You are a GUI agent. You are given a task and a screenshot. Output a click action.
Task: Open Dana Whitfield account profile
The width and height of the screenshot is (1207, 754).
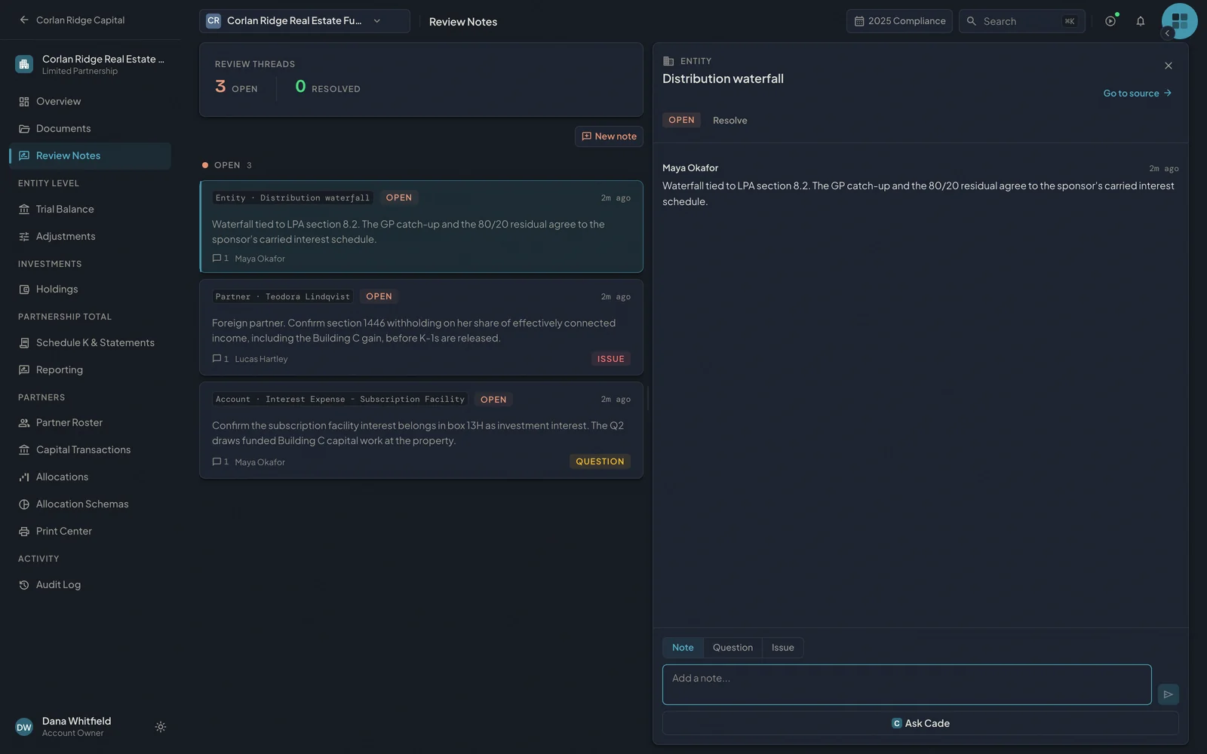(75, 727)
